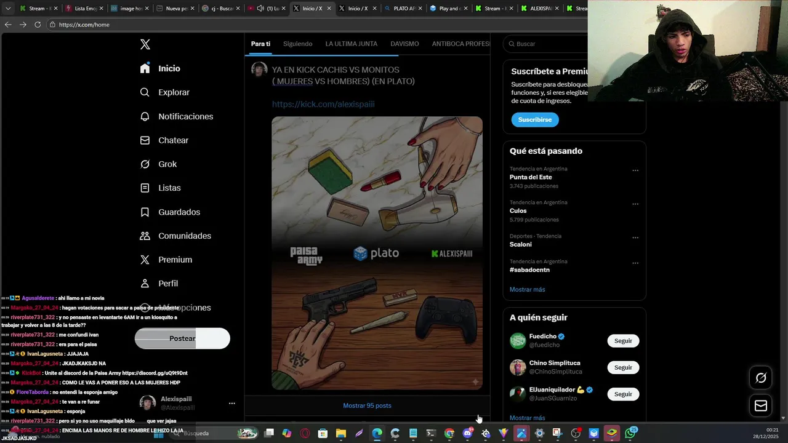Open Chrome icon in taskbar
This screenshot has height=443, width=788.
tap(449, 433)
